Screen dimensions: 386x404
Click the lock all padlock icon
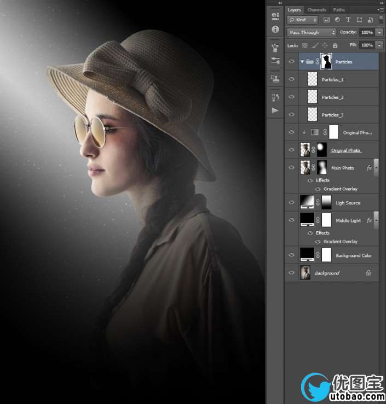point(335,45)
